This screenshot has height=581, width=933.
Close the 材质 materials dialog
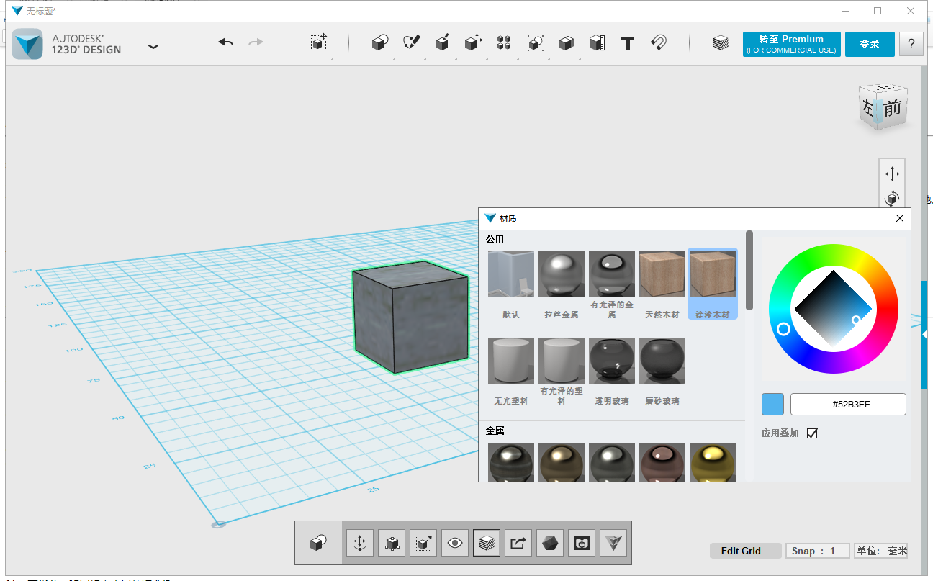pos(899,218)
